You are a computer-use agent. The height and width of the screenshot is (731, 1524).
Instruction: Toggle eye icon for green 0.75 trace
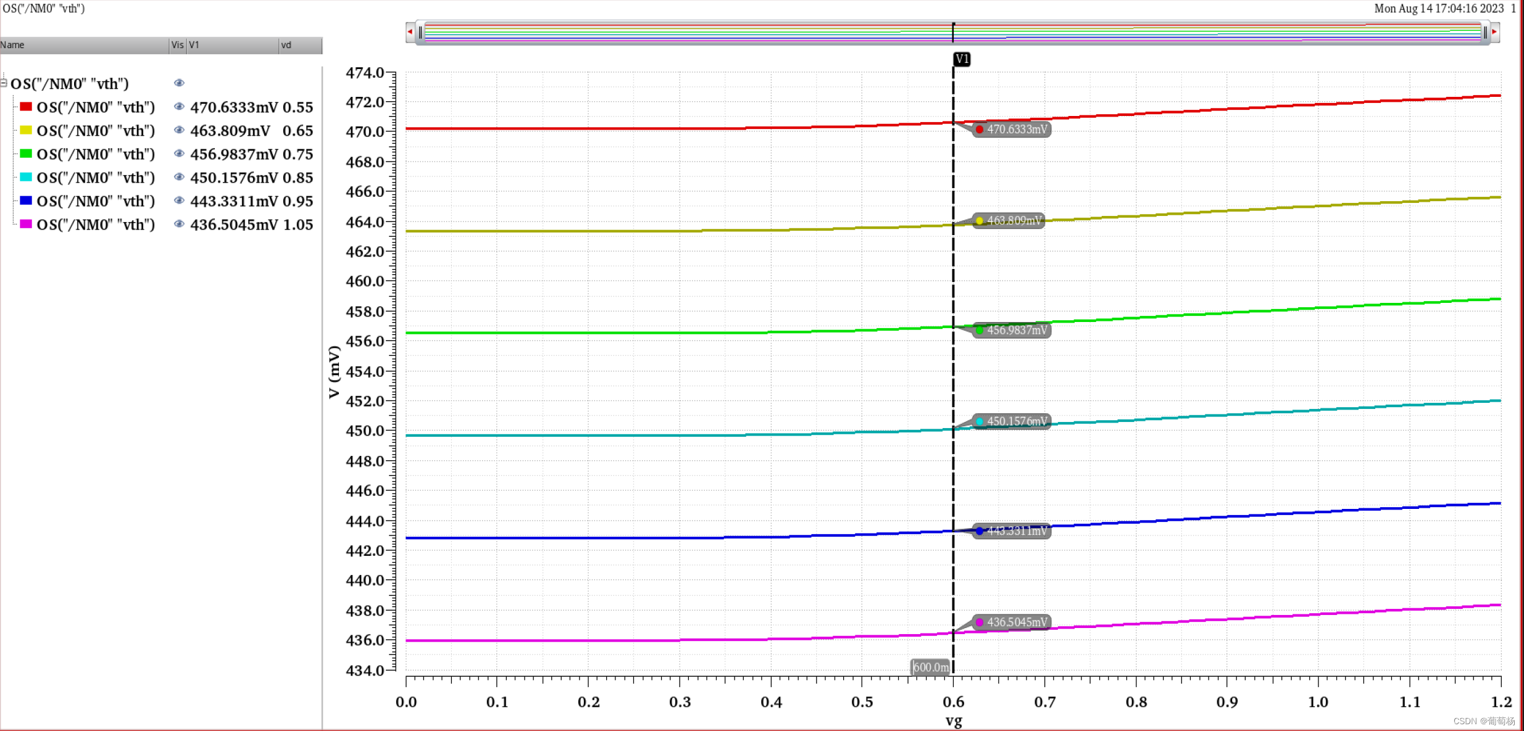click(x=179, y=154)
